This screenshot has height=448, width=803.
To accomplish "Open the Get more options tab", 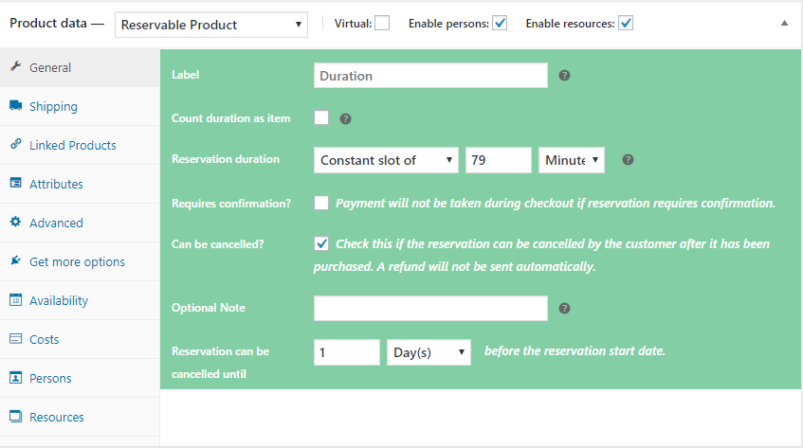I will pyautogui.click(x=77, y=261).
